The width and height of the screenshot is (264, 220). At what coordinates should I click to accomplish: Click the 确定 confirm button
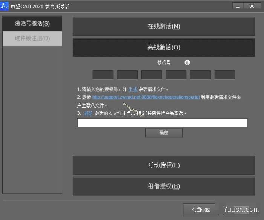pyautogui.click(x=164, y=133)
